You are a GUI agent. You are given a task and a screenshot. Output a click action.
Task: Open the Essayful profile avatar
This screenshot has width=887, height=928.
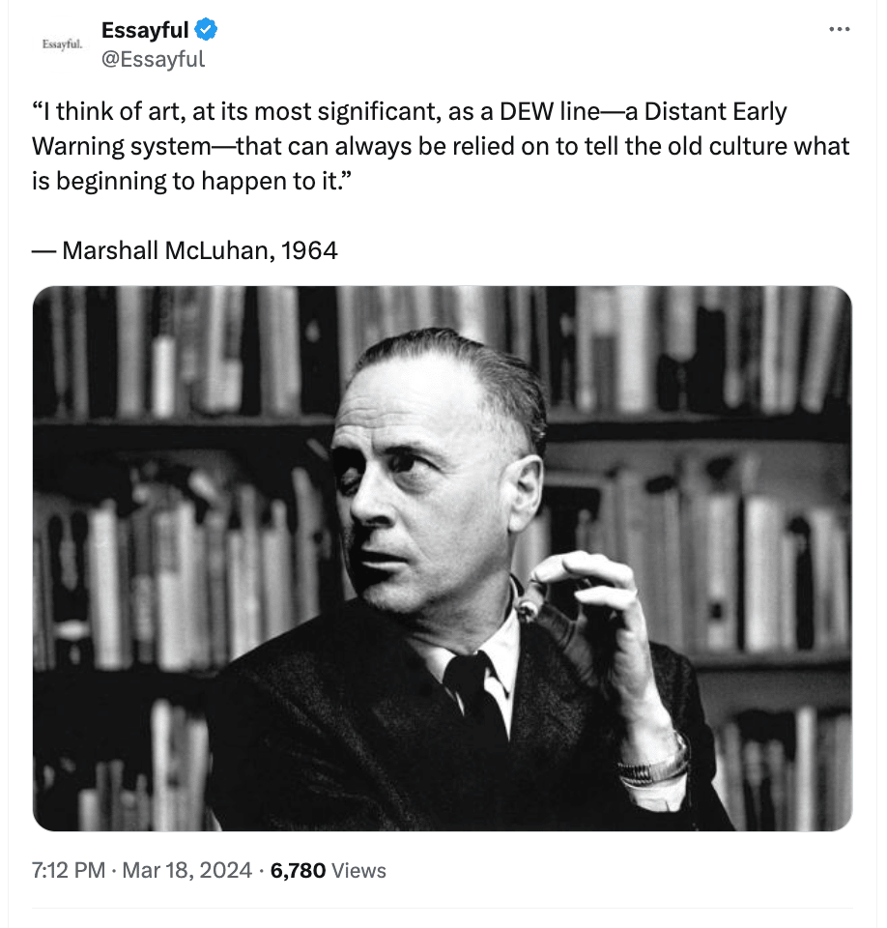pos(62,43)
